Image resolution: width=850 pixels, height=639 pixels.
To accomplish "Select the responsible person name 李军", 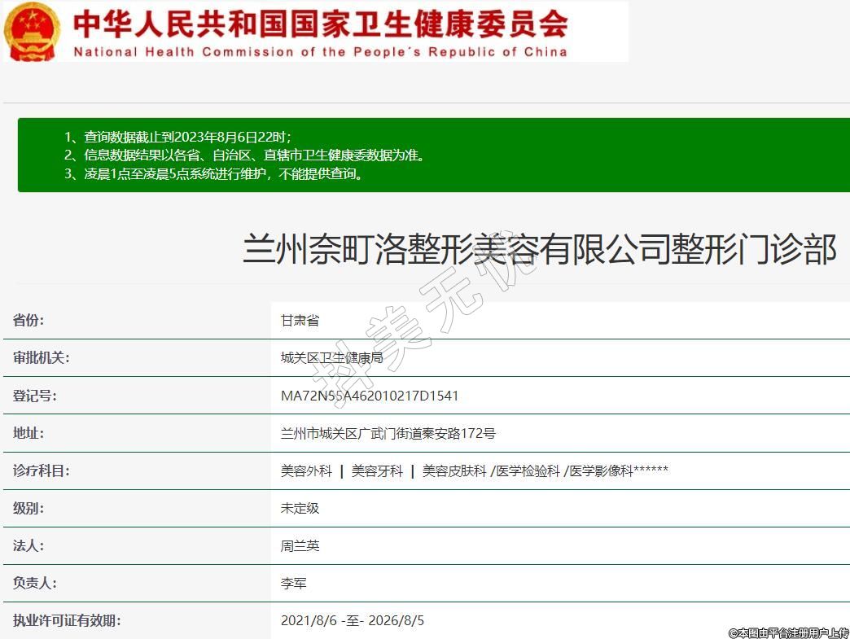I will (293, 584).
